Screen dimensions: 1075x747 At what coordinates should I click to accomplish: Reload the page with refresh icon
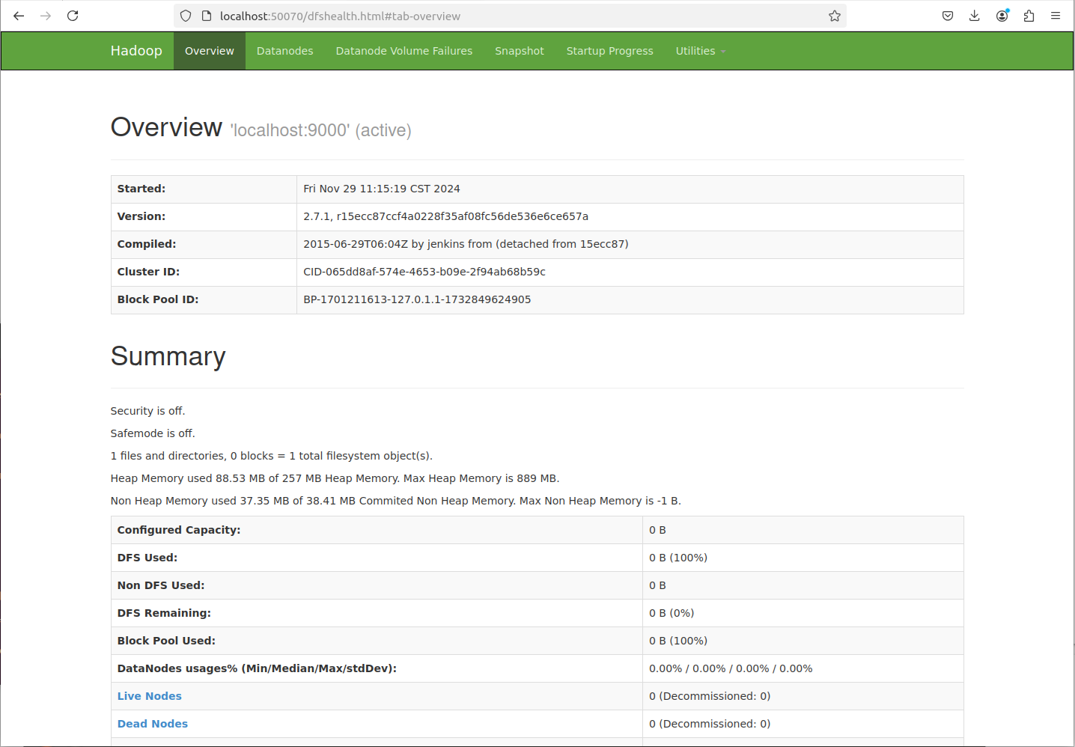click(x=73, y=16)
